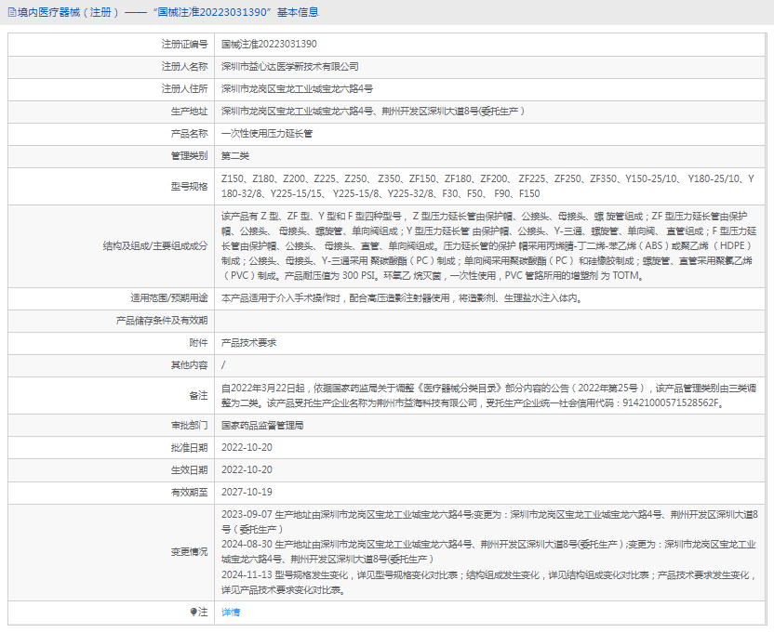The width and height of the screenshot is (774, 633).
Task: Select the 备注 label
Action: click(198, 396)
